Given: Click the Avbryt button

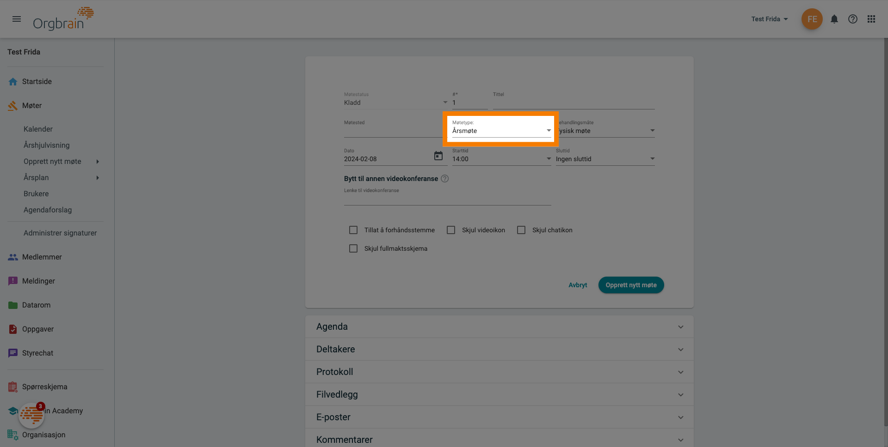Looking at the screenshot, I should point(578,285).
